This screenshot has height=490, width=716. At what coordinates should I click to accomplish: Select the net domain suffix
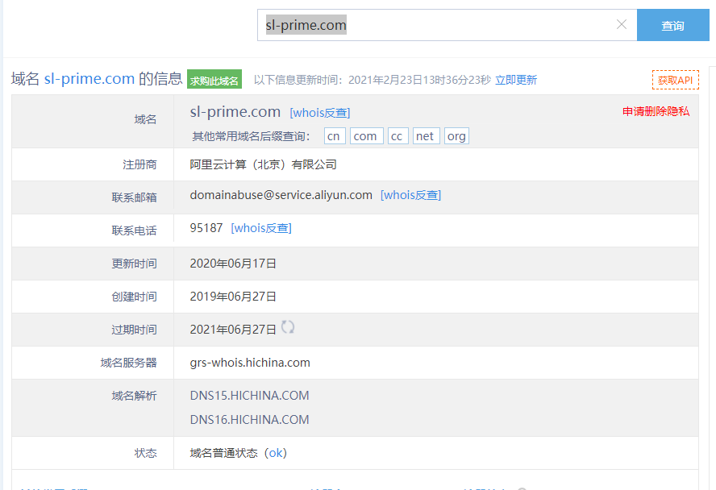426,136
